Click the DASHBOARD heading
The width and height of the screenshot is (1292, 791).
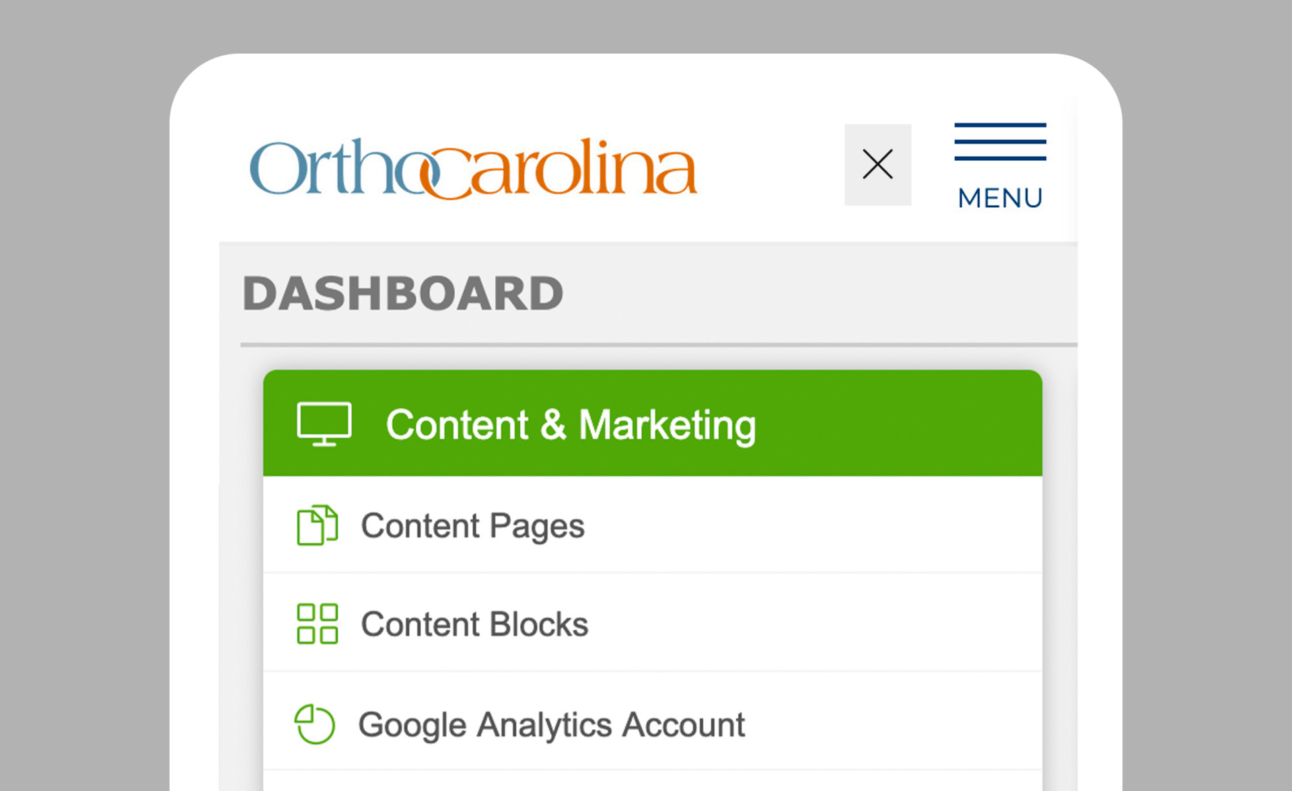pos(402,294)
